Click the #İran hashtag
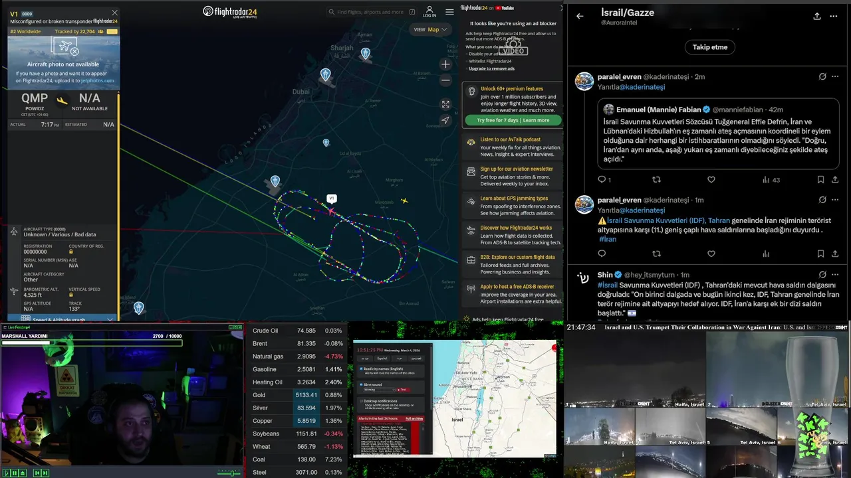The width and height of the screenshot is (851, 478). (608, 239)
